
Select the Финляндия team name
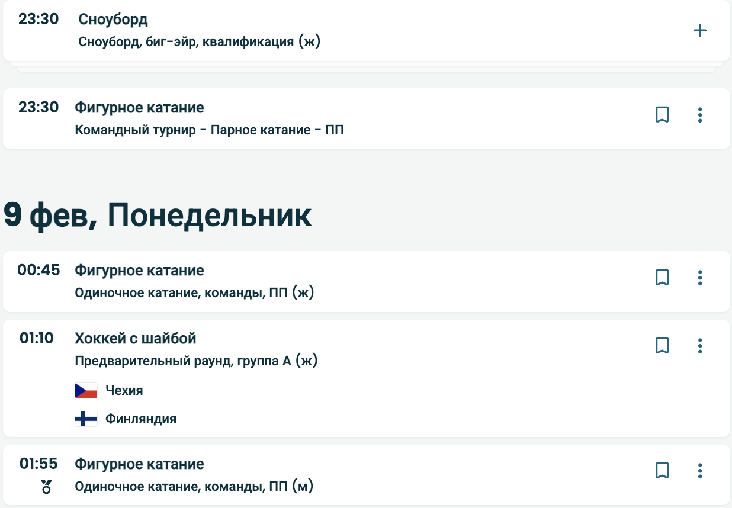point(141,419)
